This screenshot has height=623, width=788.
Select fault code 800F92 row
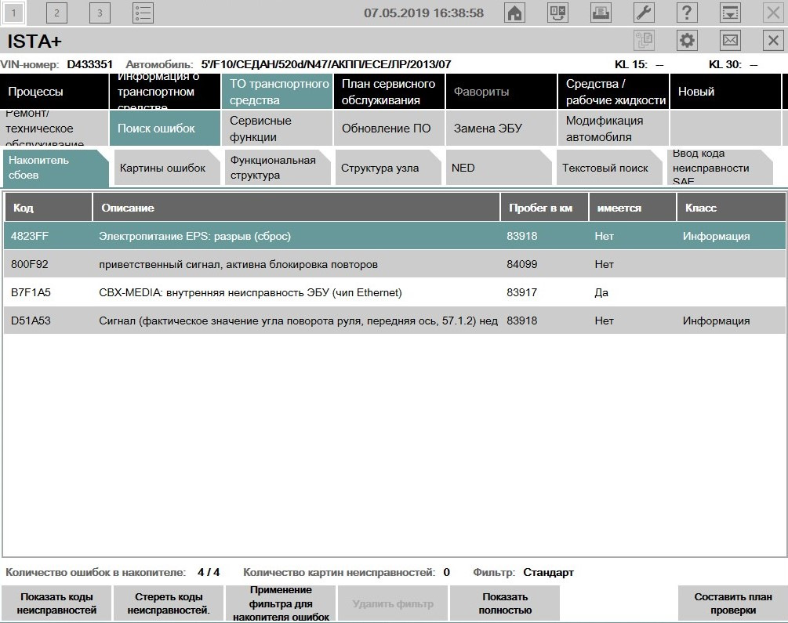pos(394,264)
